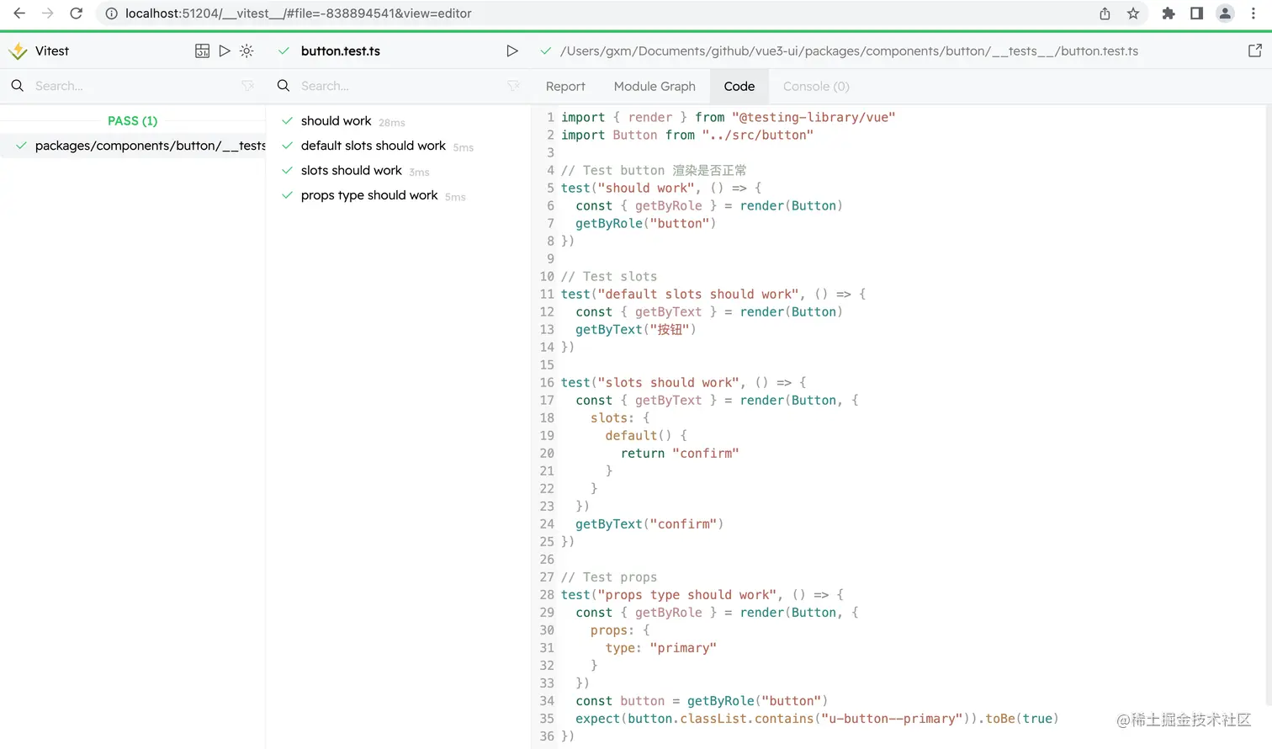Click the browser address bar URL
This screenshot has width=1272, height=749.
(x=299, y=13)
